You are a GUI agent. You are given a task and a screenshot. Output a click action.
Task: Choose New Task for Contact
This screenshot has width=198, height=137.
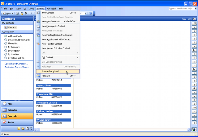coord(58,44)
